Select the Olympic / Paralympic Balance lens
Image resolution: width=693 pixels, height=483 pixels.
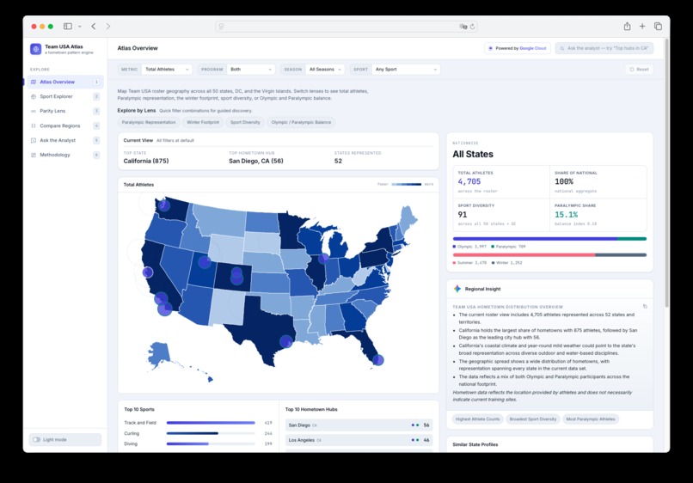[x=301, y=122]
